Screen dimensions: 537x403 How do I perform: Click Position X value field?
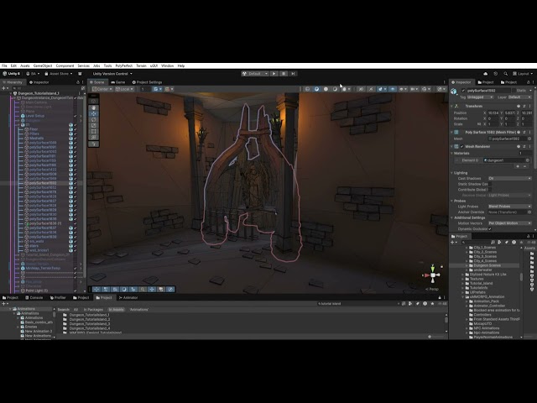pos(492,113)
